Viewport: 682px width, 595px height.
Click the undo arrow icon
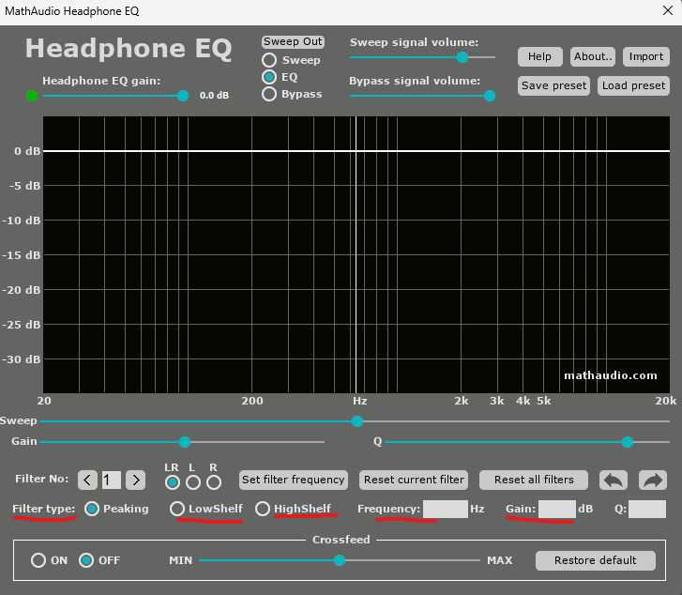click(614, 480)
